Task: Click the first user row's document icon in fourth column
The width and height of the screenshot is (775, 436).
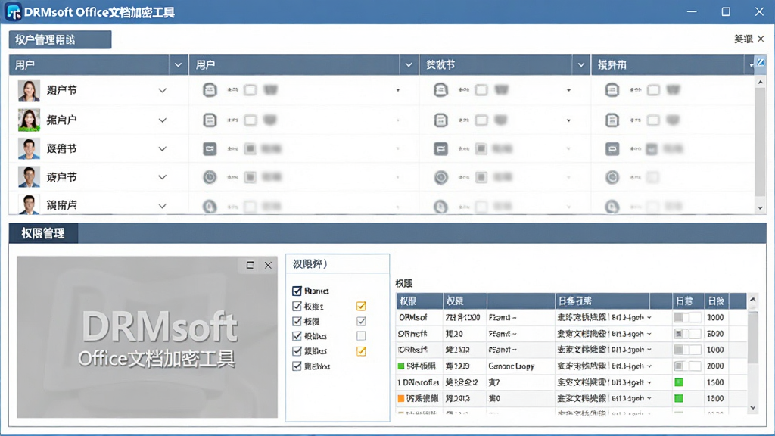Action: tap(612, 90)
